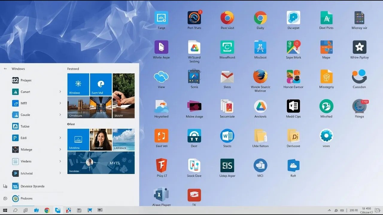Open the Windows snowflake tile

coord(78,85)
